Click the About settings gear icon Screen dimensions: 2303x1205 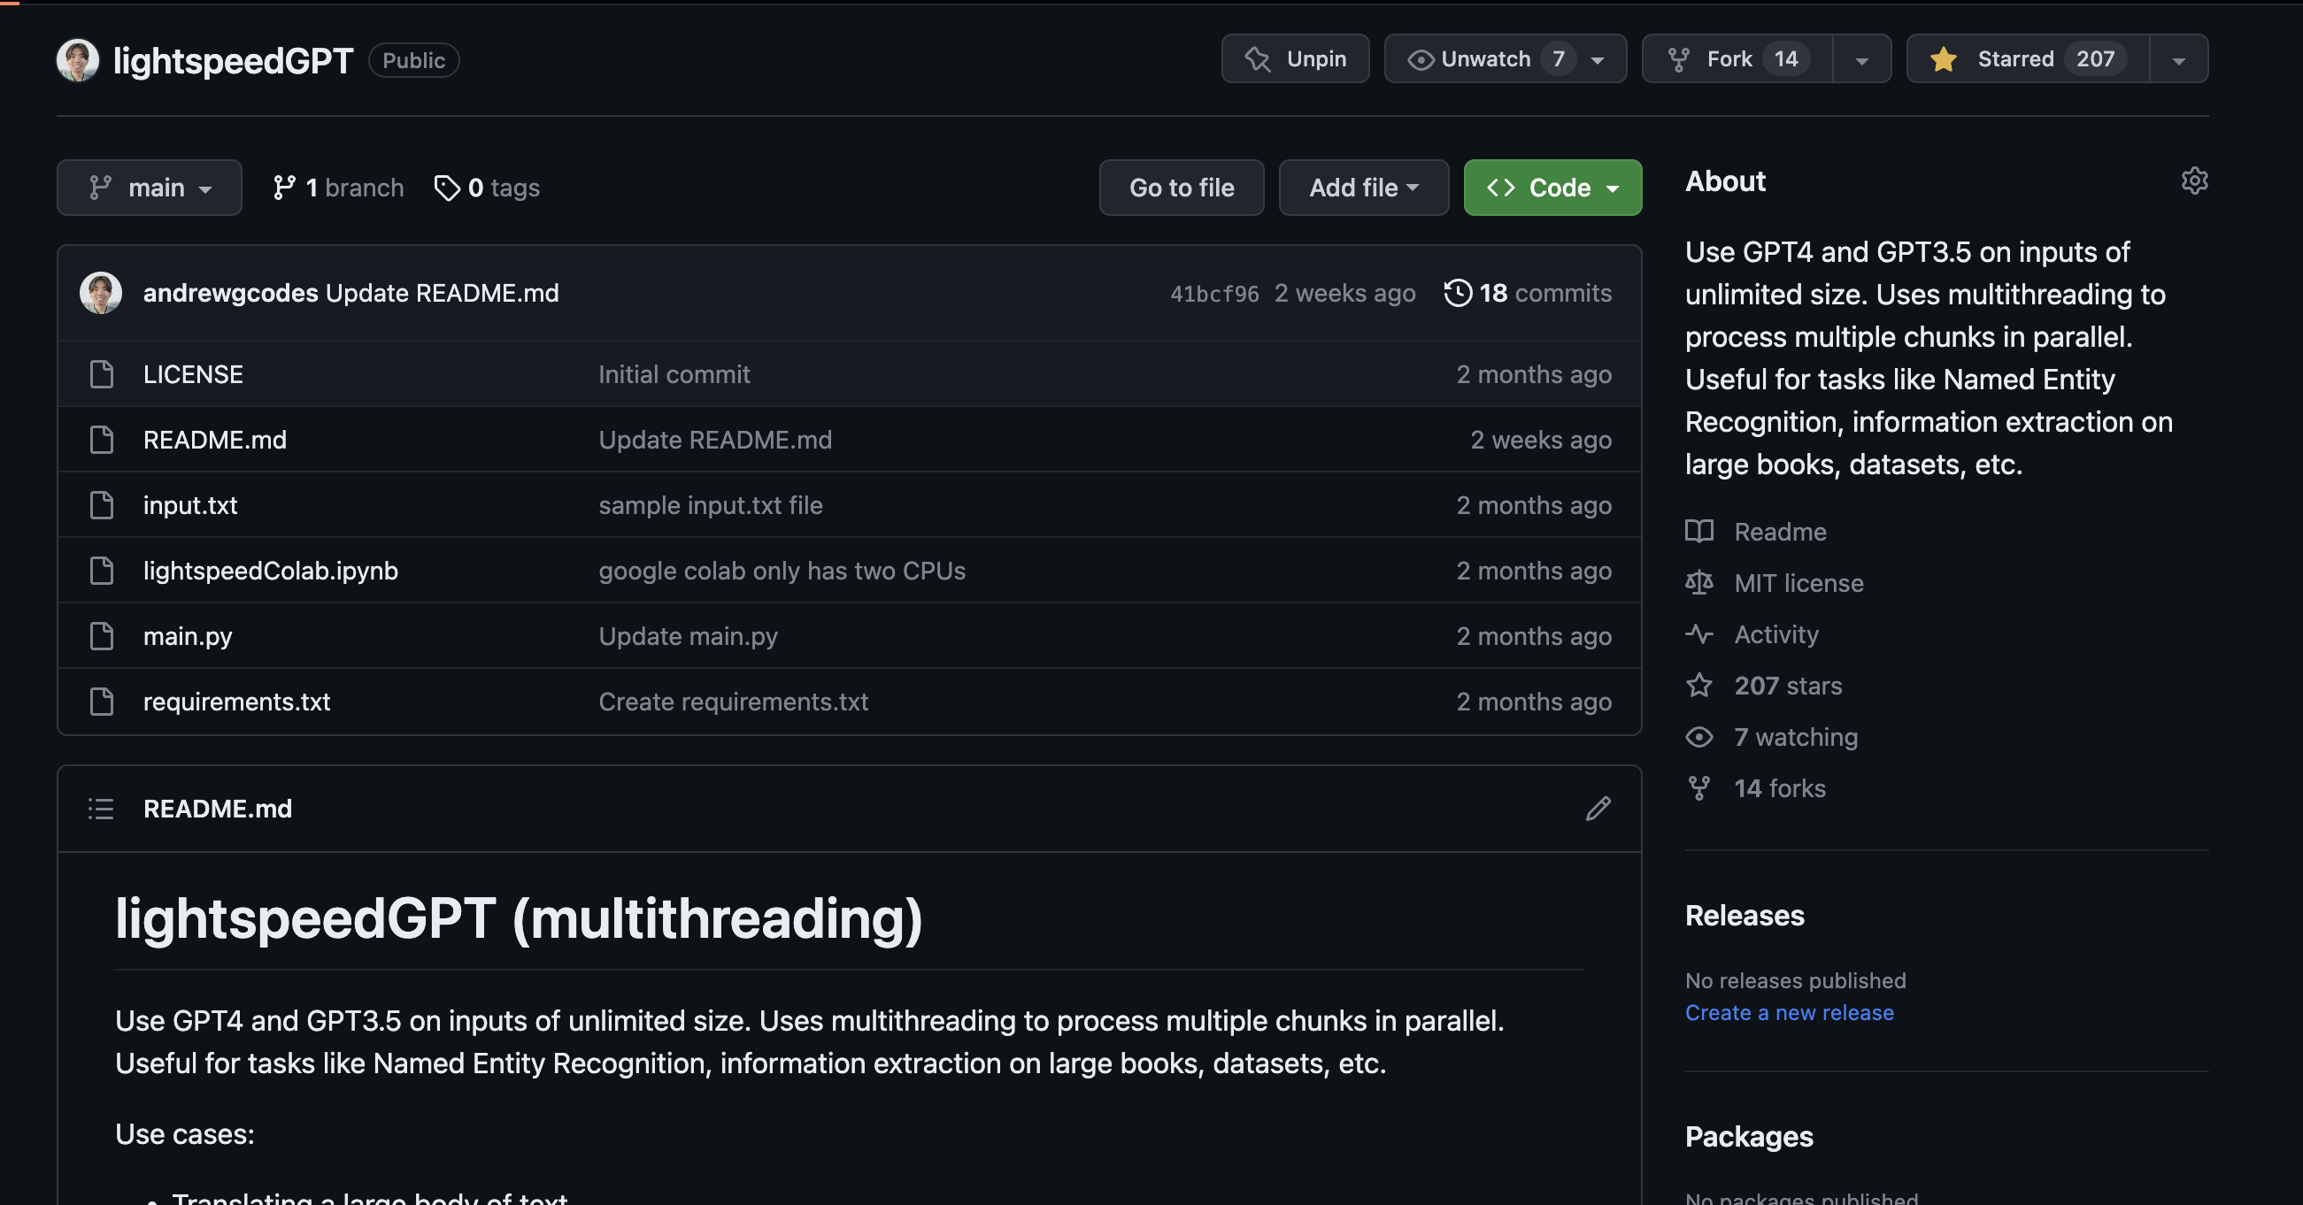pos(2194,181)
